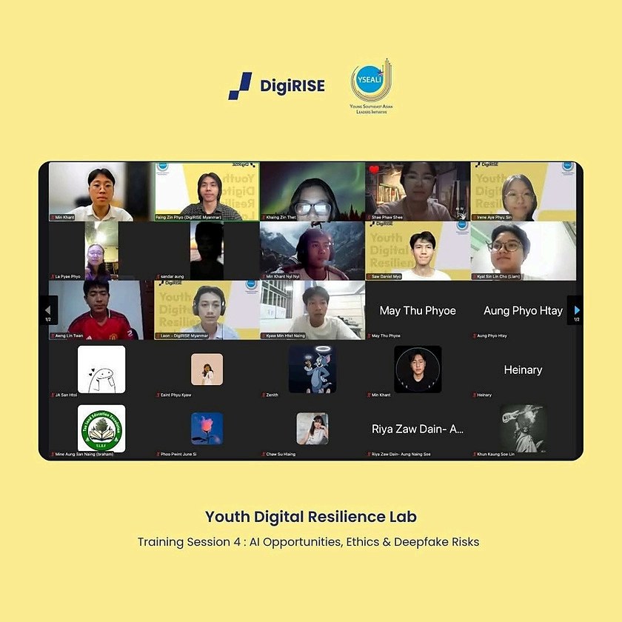This screenshot has height=622, width=622.
Task: Click the 'Youth Digital Resilience Lab' heading
Action: pos(311,517)
